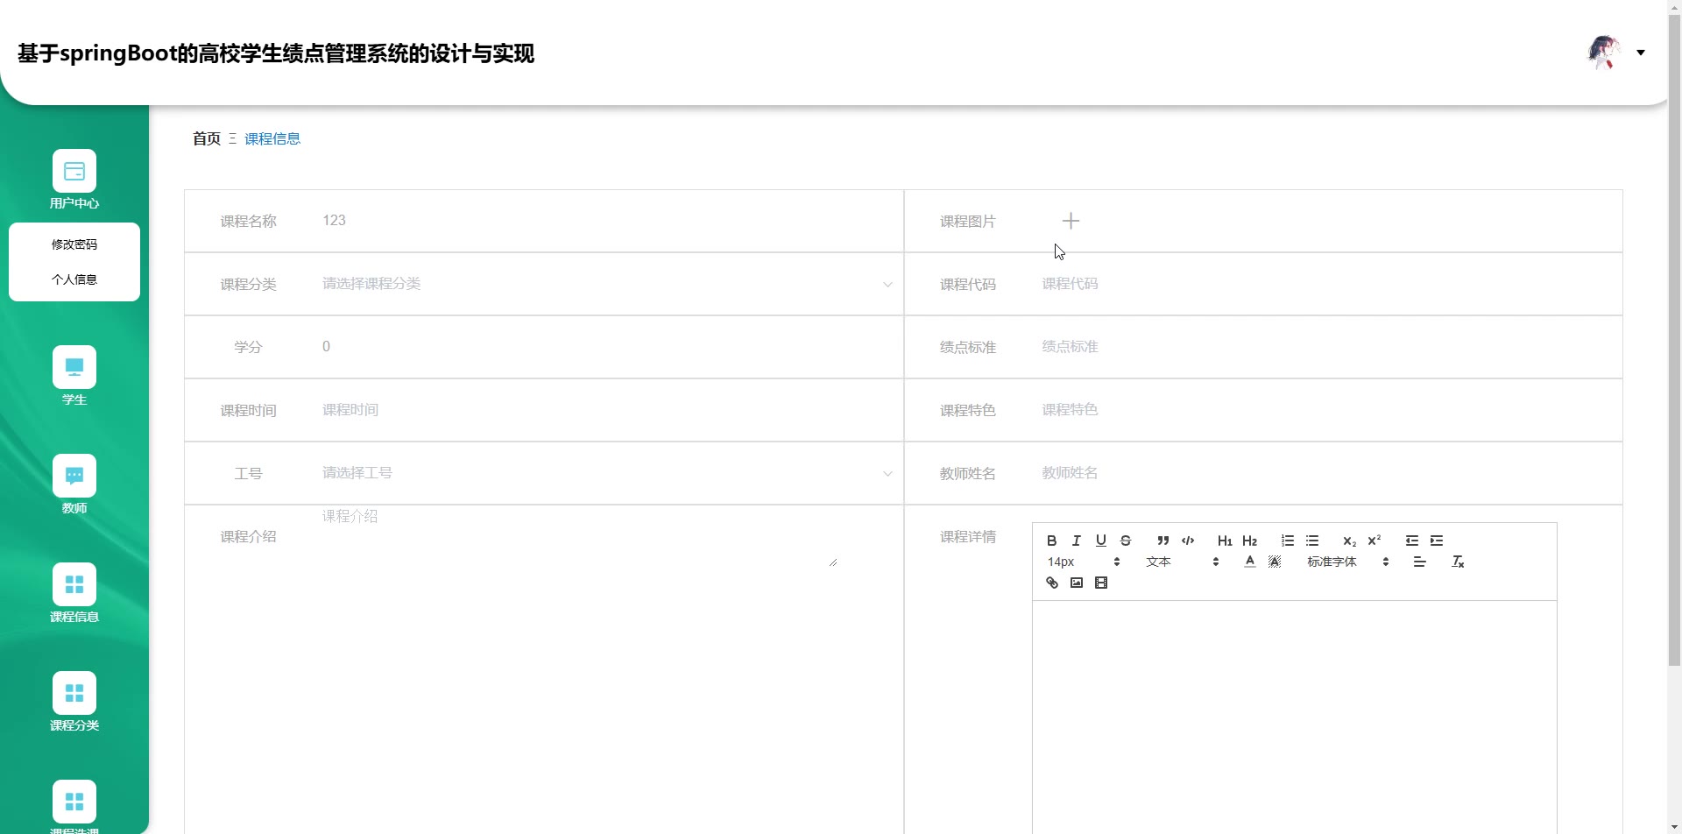Click the system title text in the header

click(x=276, y=53)
